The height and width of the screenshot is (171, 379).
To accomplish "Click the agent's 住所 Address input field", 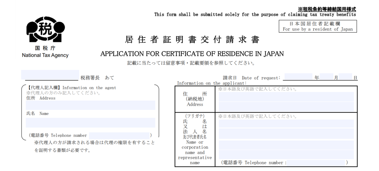I will click(x=90, y=105).
